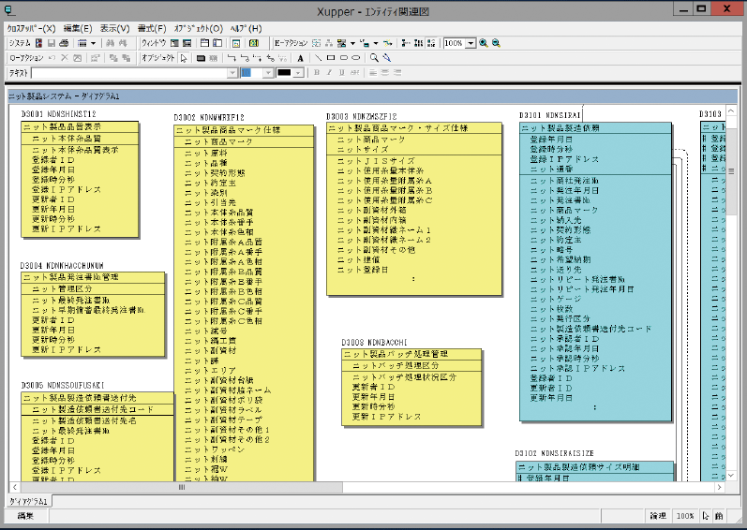Click the black line color swatch
This screenshot has width=747, height=530.
coord(286,72)
